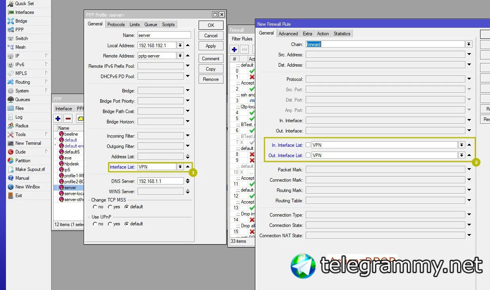The image size is (490, 290).
Task: Open the Routing sidebar menu
Action: tap(23, 82)
